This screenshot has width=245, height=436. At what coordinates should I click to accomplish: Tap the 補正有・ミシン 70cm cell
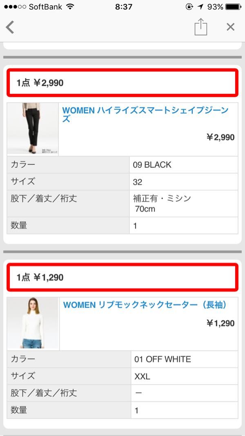point(183,204)
